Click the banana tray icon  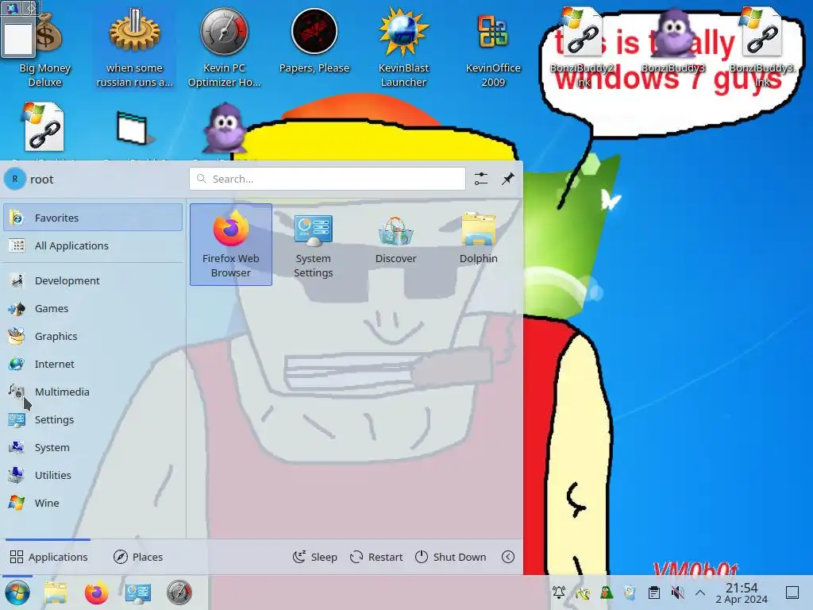pyautogui.click(x=582, y=593)
